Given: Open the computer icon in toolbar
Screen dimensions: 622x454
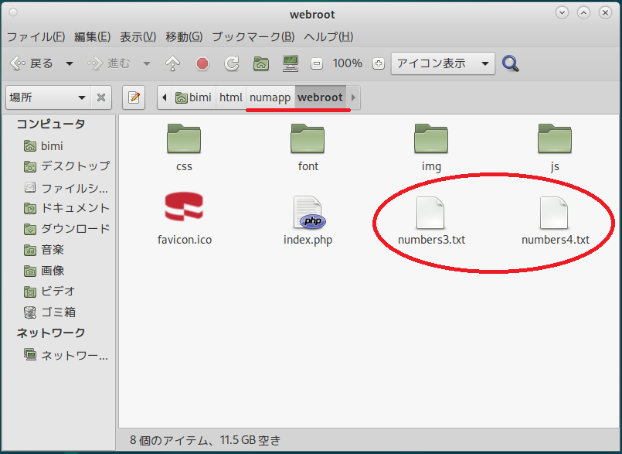Looking at the screenshot, I should [x=291, y=63].
